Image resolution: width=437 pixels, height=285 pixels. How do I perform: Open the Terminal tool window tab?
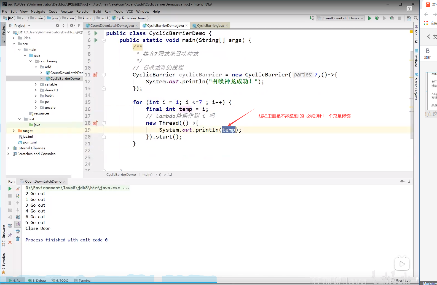click(83, 281)
